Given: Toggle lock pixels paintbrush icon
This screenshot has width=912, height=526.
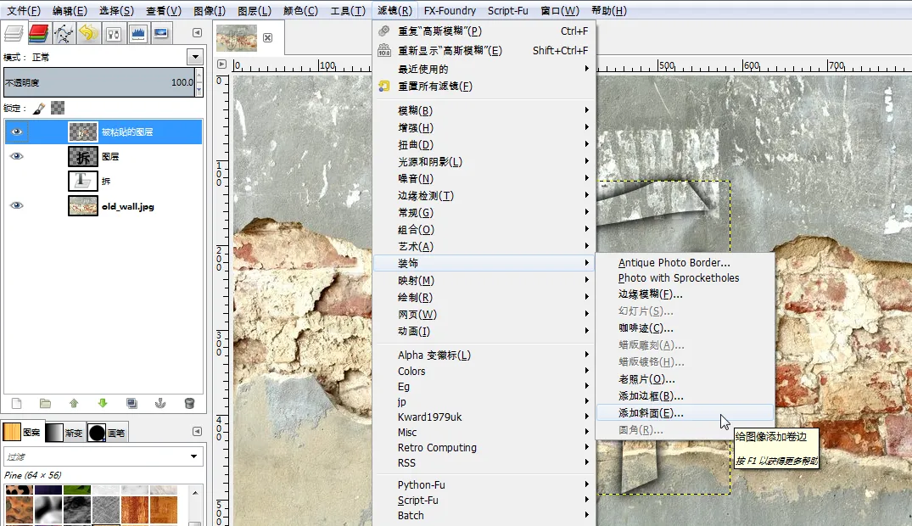Looking at the screenshot, I should pos(39,109).
